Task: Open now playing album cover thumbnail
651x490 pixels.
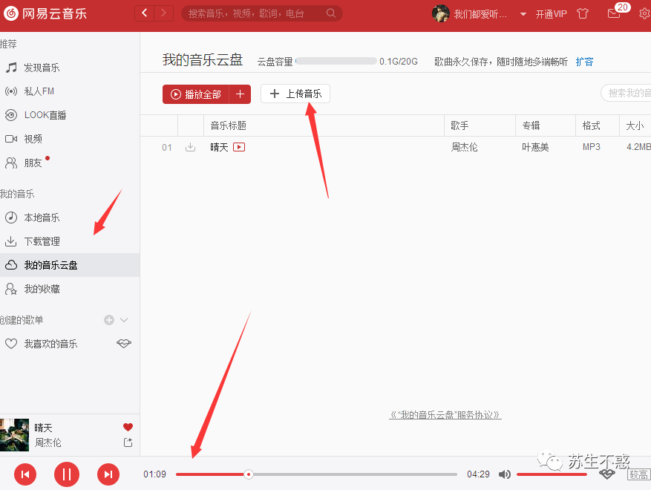Action: click(x=15, y=435)
